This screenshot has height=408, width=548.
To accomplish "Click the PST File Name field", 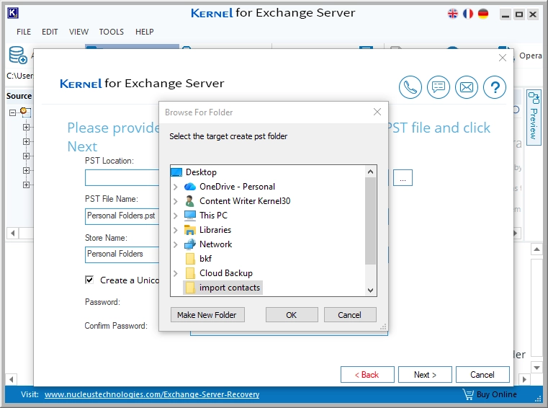I will click(122, 216).
